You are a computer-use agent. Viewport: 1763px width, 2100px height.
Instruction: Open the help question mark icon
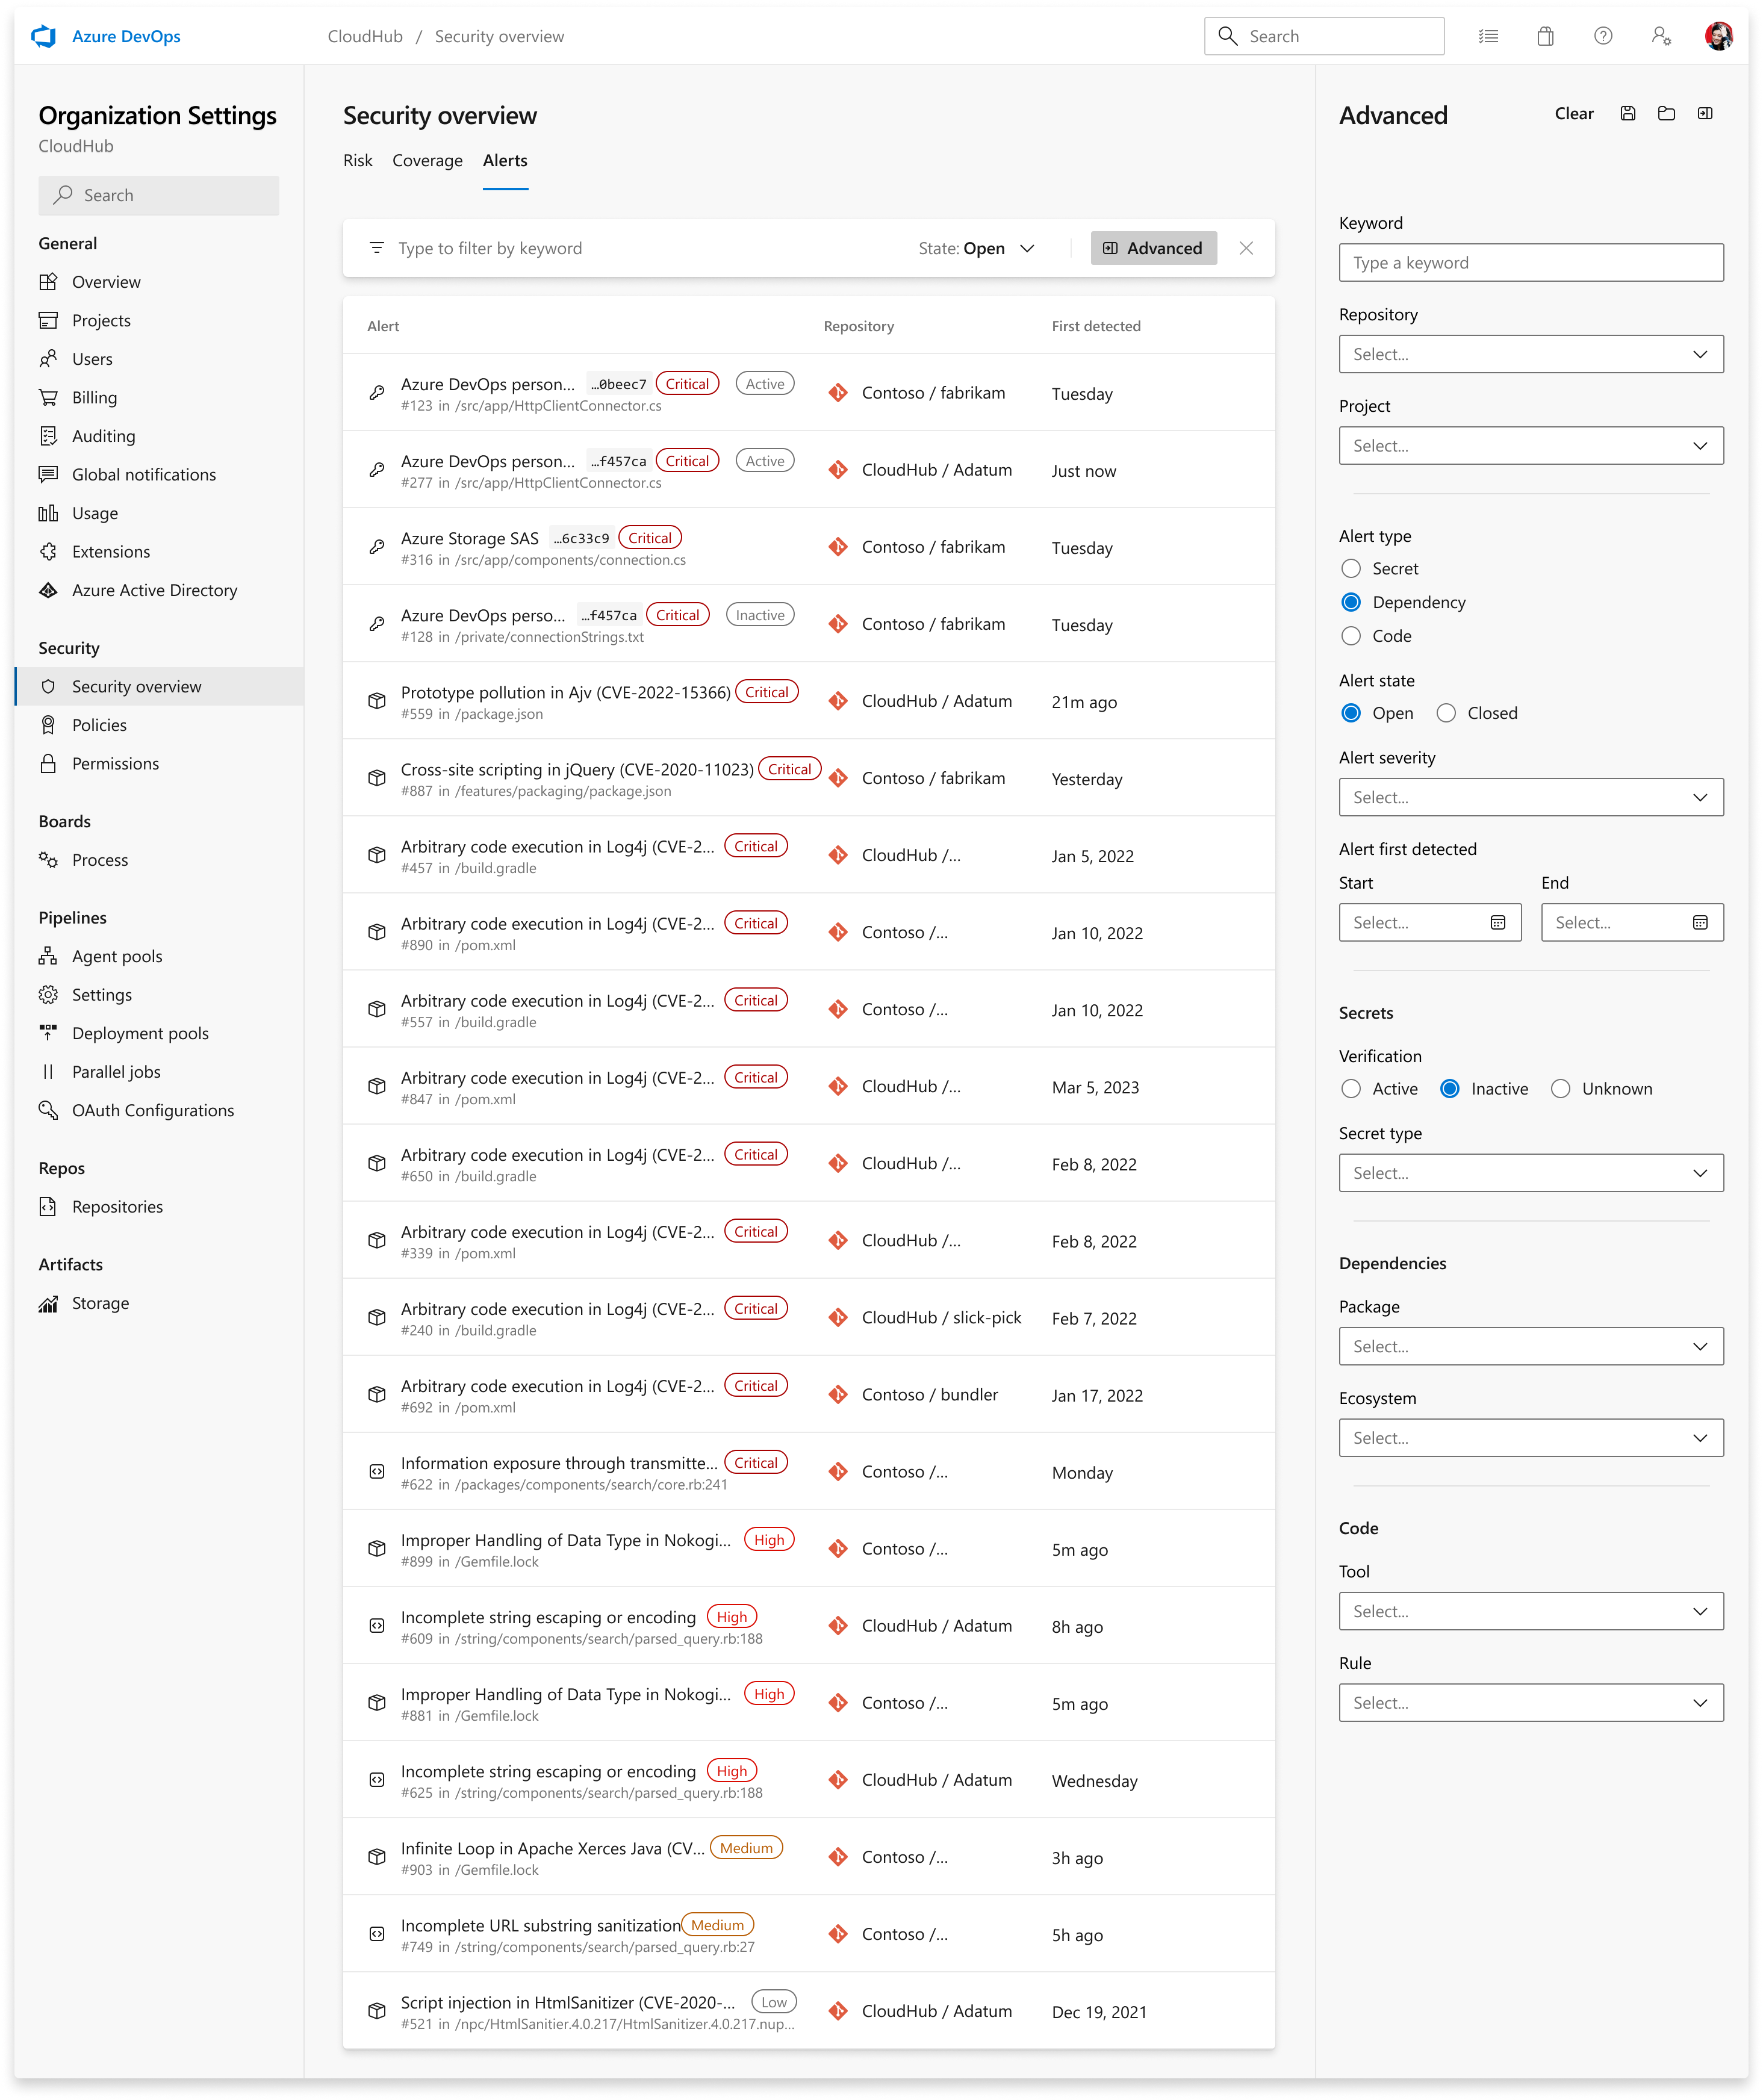point(1603,37)
